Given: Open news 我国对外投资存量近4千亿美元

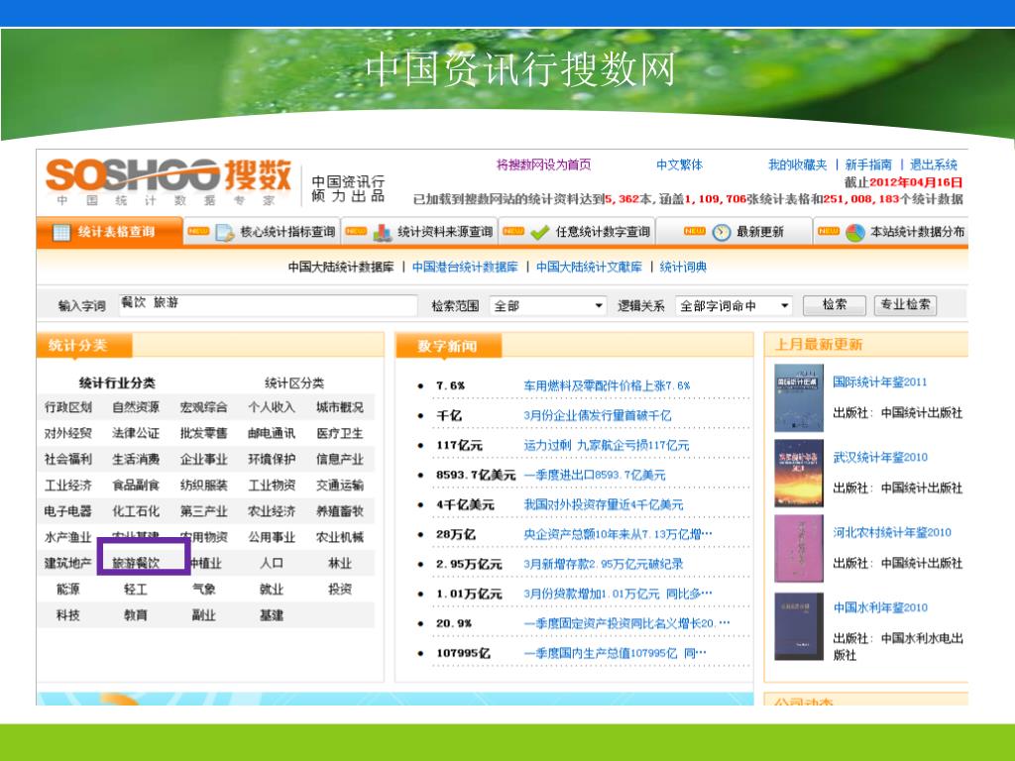Looking at the screenshot, I should click(604, 504).
